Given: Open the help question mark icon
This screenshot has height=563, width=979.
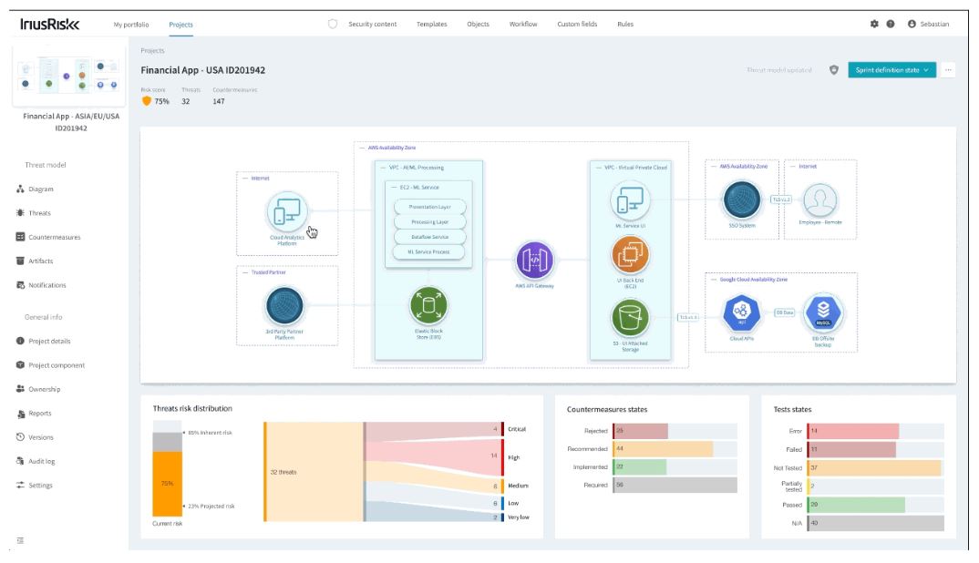Looking at the screenshot, I should pos(891,24).
